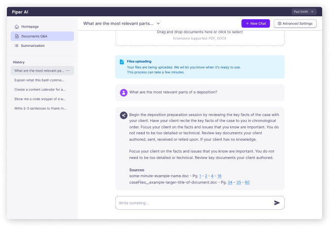The image size is (331, 228).
Task: Click 'Extensions supported: PDF, DOCX' text
Action: coord(199,38)
